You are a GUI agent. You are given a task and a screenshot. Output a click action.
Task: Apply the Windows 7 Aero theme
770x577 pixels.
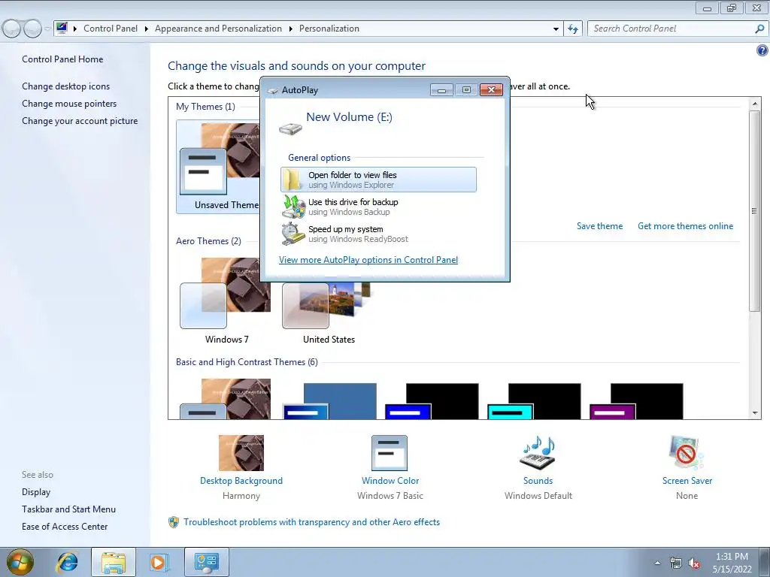pos(226,301)
